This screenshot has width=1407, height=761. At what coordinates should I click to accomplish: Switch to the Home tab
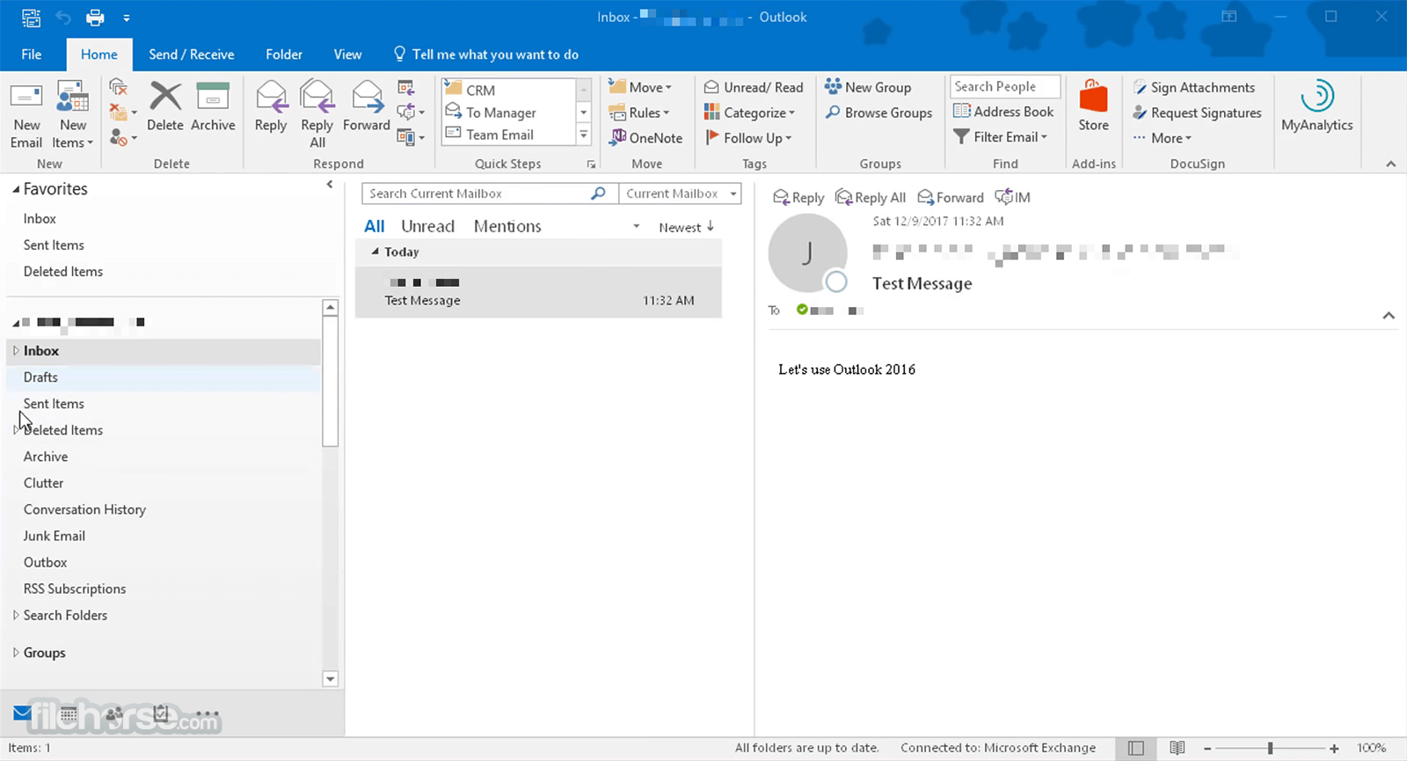point(99,55)
